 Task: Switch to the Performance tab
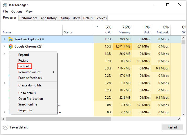pyautogui.click(x=29, y=18)
